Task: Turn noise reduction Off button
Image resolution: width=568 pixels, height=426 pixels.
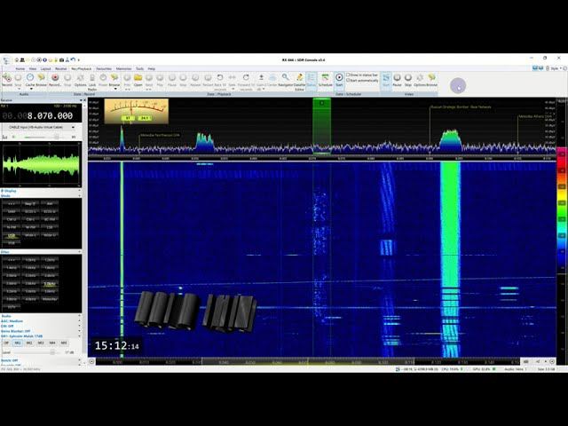Action: coord(6,343)
